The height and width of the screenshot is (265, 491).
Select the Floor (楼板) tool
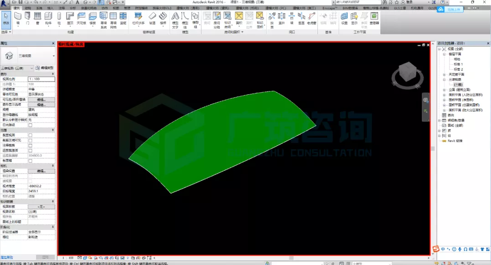(93, 18)
